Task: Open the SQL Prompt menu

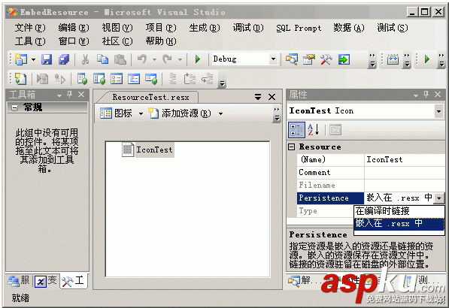Action: coord(299,28)
